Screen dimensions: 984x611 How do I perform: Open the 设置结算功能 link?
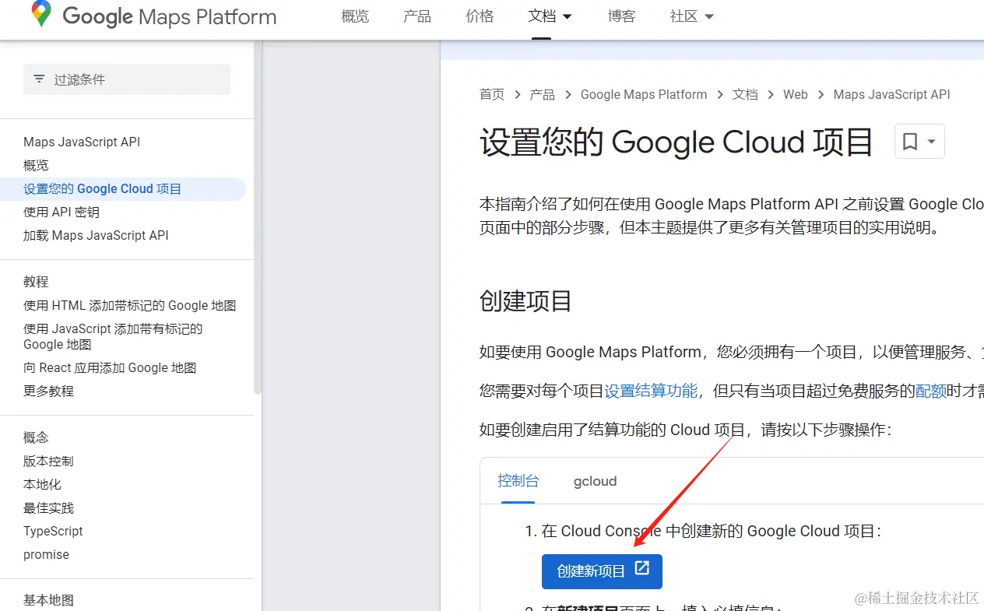click(x=651, y=391)
